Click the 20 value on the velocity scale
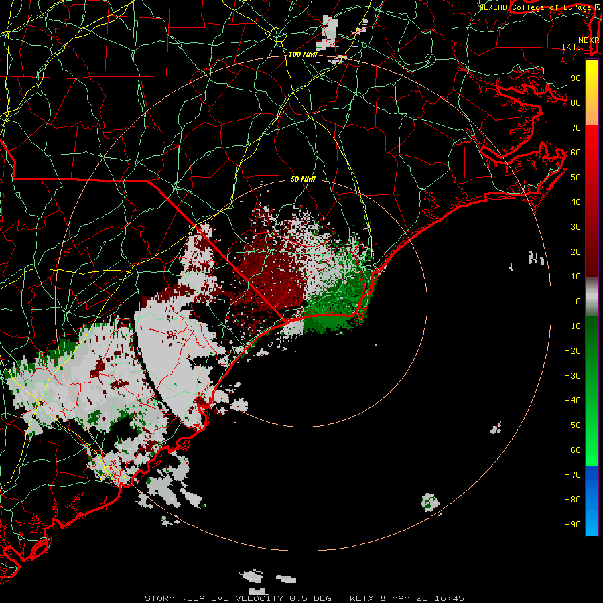 click(576, 252)
